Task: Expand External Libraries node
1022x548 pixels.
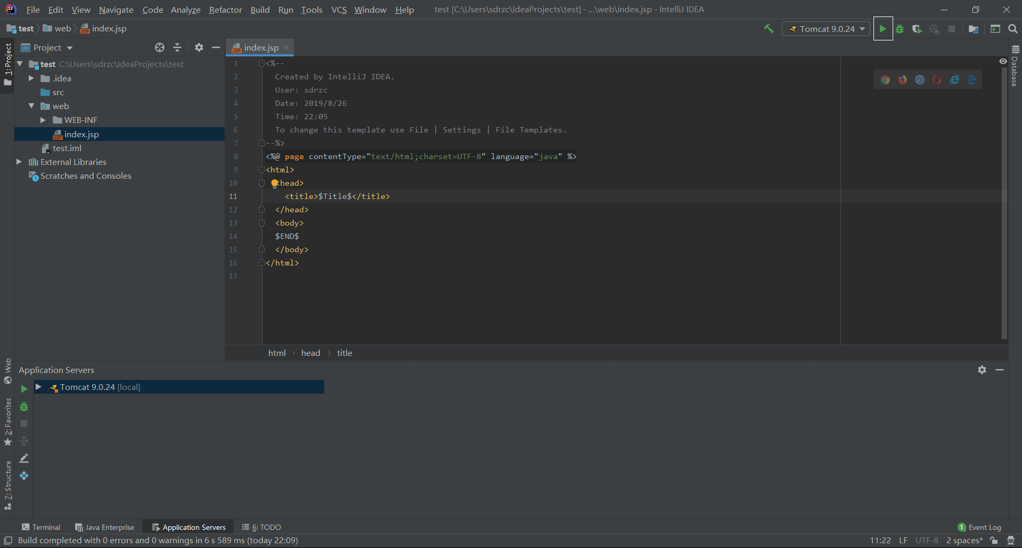Action: (x=19, y=162)
